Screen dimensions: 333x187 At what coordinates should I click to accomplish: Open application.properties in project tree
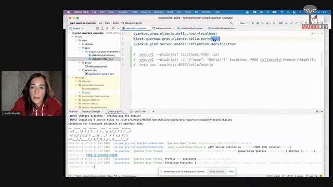pos(101,74)
